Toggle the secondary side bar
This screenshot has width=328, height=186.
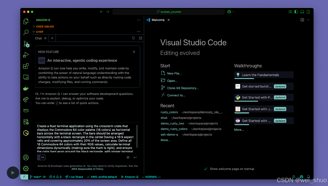[308, 12]
